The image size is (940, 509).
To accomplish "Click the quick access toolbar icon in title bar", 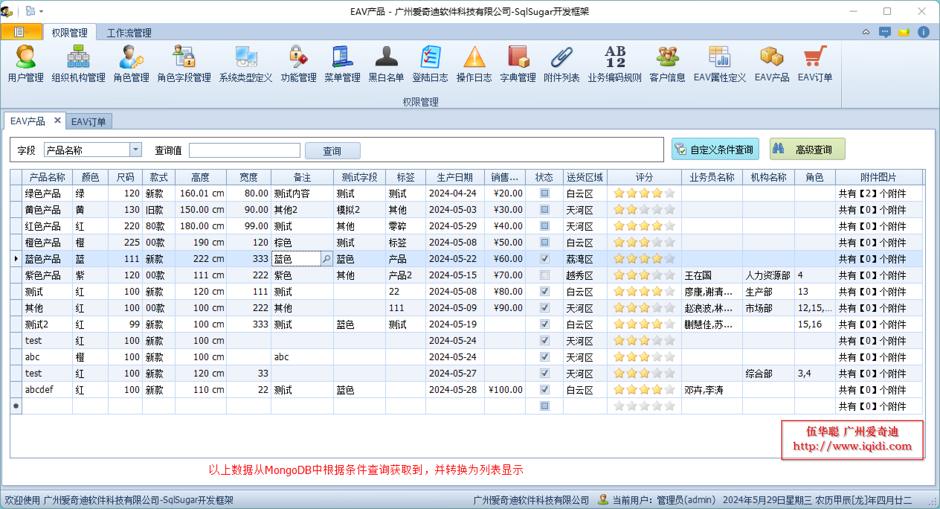I will tap(30, 11).
